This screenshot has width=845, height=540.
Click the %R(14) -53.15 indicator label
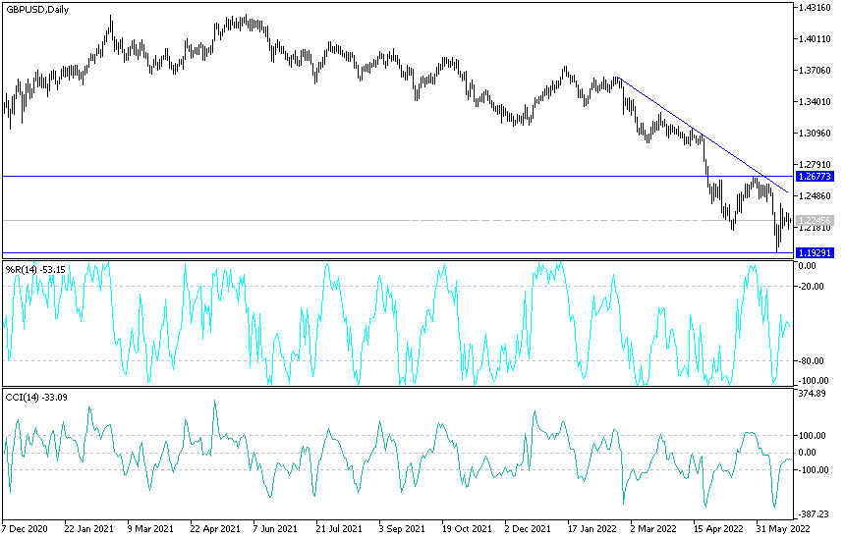tap(35, 269)
